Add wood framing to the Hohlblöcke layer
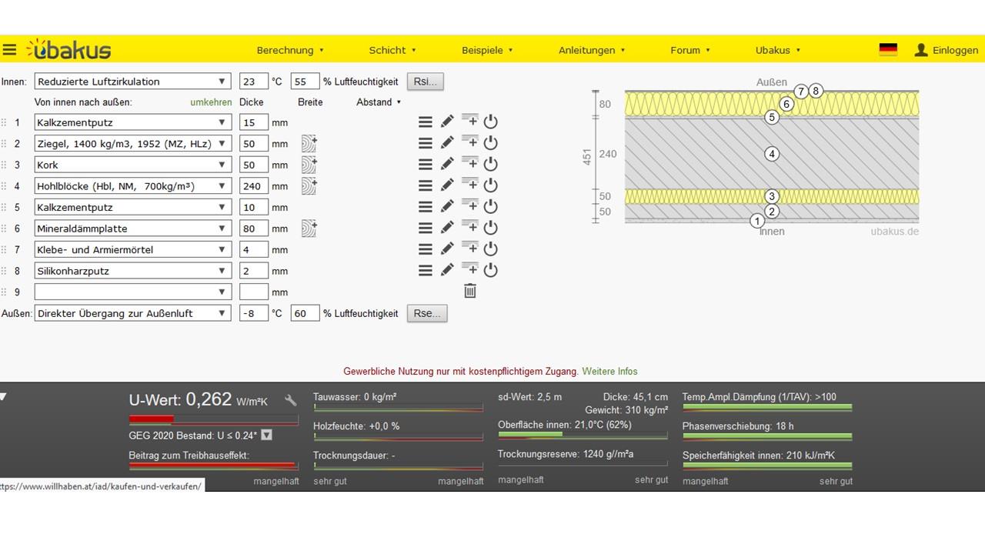This screenshot has width=985, height=554. [309, 185]
